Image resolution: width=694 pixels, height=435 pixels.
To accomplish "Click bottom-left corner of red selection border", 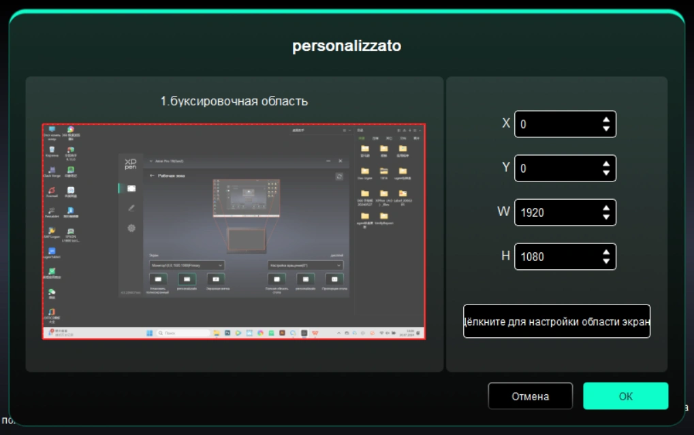I will 43,338.
